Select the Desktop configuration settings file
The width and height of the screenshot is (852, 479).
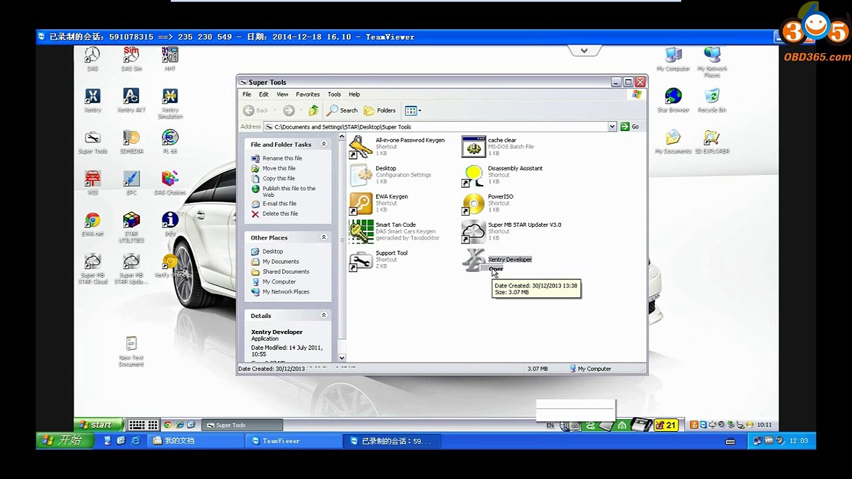click(391, 175)
